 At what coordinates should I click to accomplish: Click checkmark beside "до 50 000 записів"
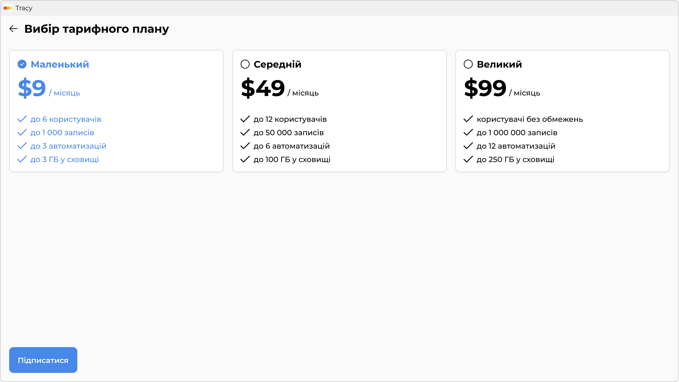pos(245,133)
